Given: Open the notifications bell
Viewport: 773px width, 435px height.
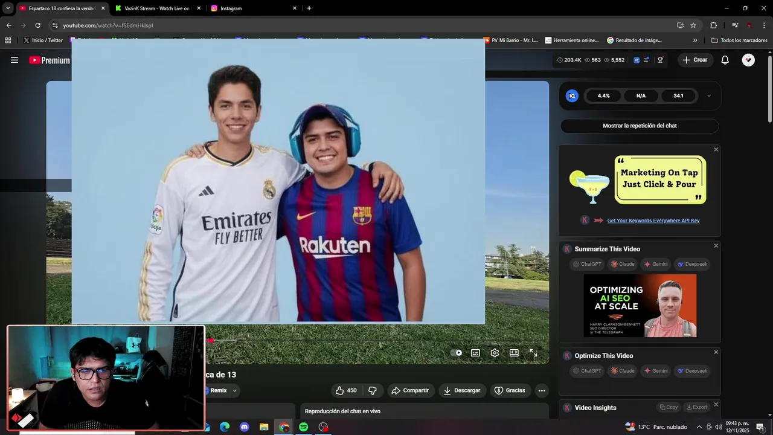Looking at the screenshot, I should pyautogui.click(x=725, y=60).
